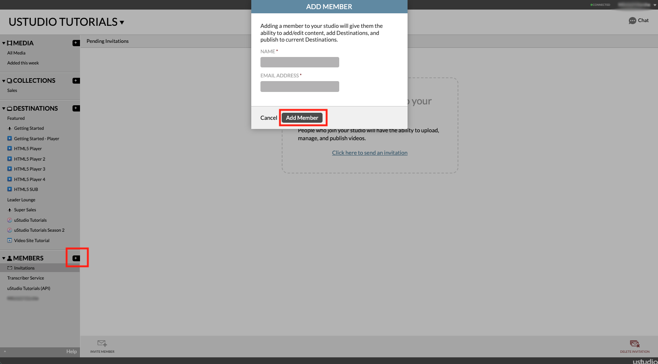Click the plus icon next to MEDIA
The image size is (658, 364).
click(76, 43)
